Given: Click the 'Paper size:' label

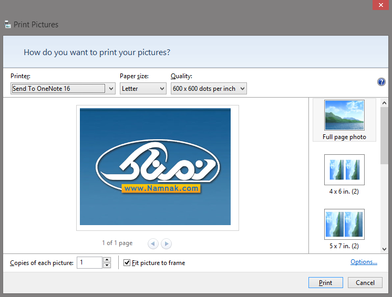Looking at the screenshot, I should coord(134,76).
